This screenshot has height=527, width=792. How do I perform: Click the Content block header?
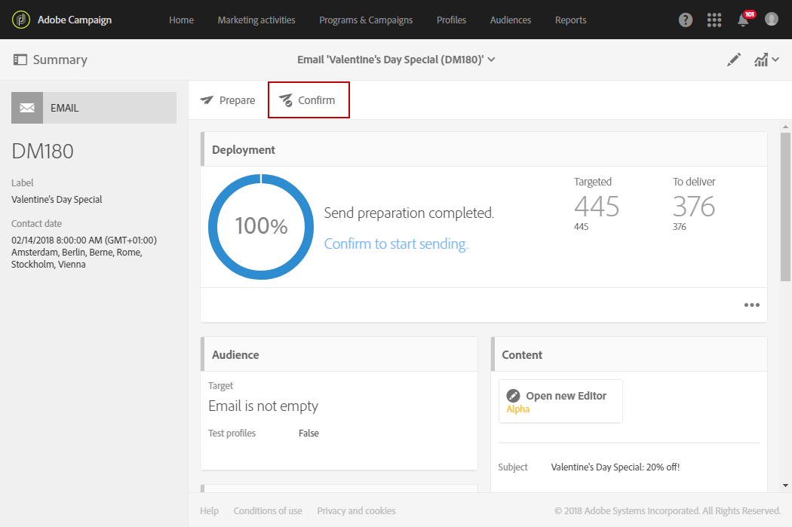[629, 354]
